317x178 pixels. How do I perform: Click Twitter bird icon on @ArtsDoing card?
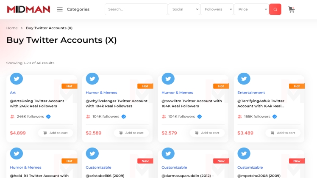17,79
